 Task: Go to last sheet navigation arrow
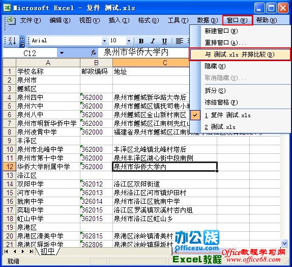(x=31, y=251)
